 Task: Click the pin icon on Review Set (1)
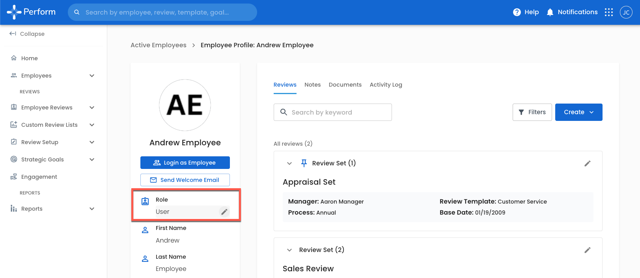tap(304, 163)
